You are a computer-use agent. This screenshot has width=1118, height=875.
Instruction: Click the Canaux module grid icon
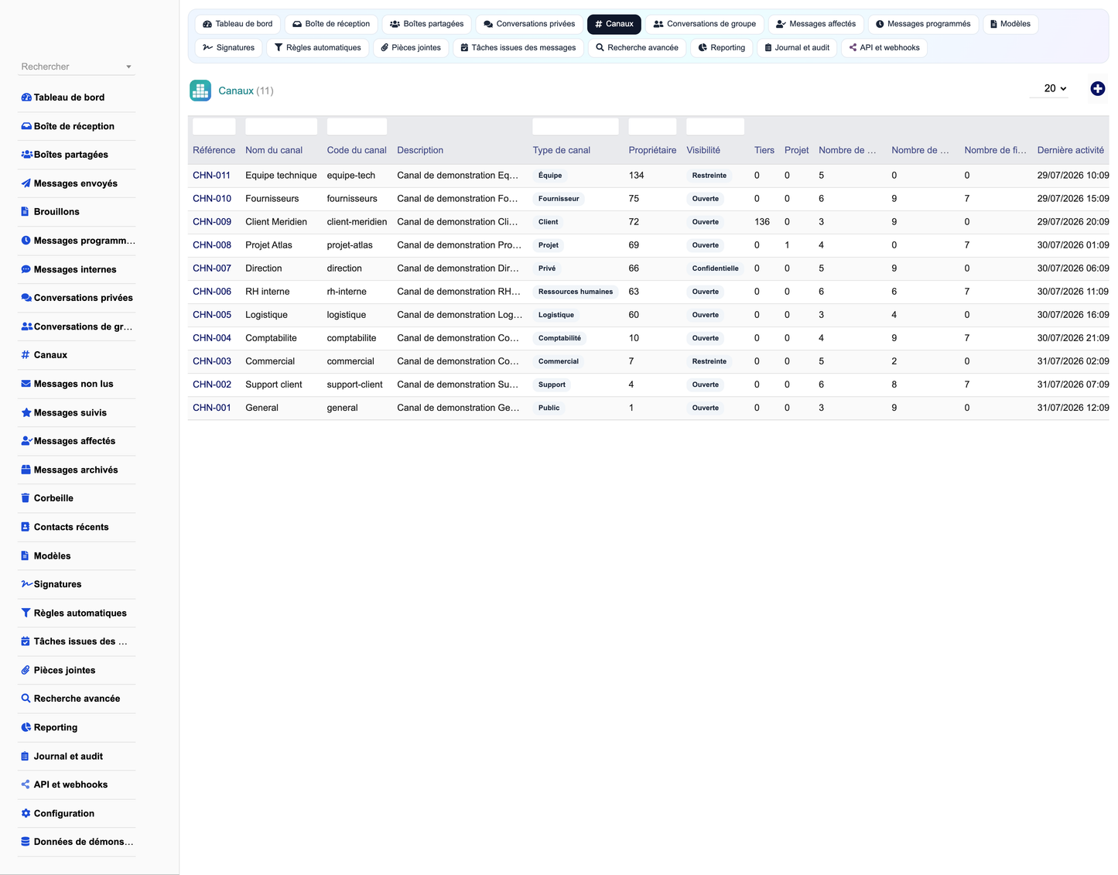[x=200, y=91]
